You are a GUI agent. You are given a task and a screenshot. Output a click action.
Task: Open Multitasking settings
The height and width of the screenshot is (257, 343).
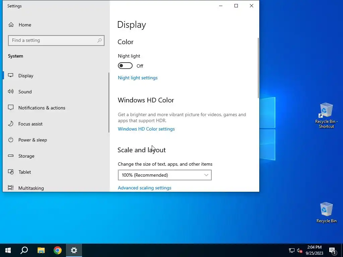pyautogui.click(x=56, y=187)
